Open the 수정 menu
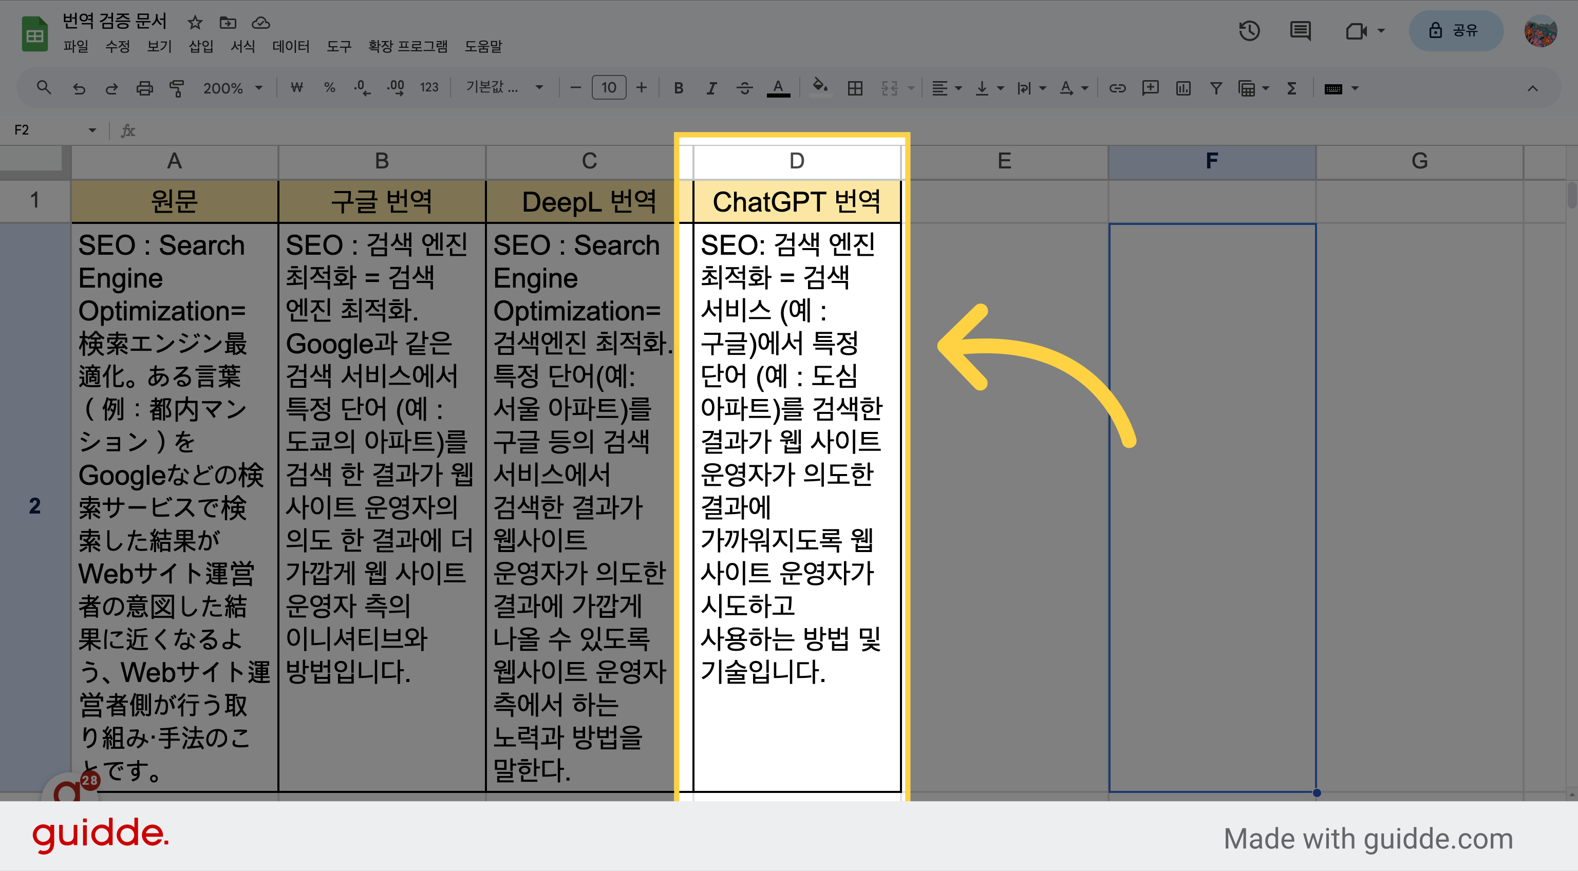Image resolution: width=1578 pixels, height=871 pixels. [x=118, y=47]
